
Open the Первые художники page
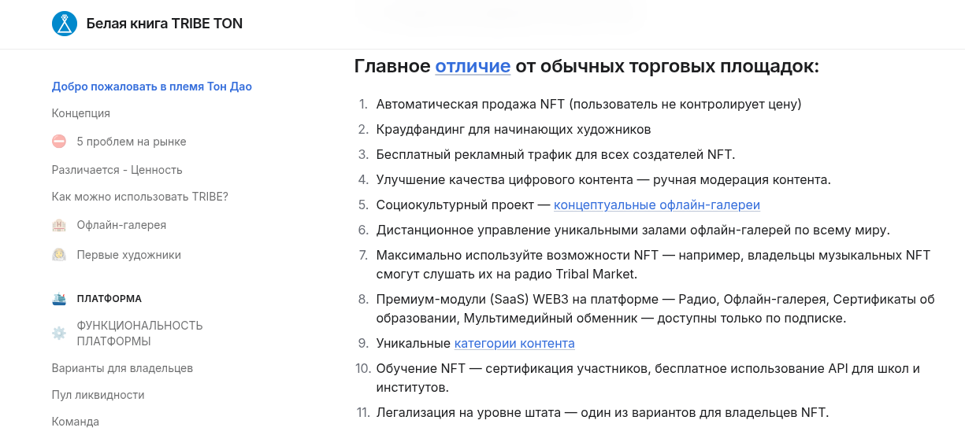pyautogui.click(x=129, y=255)
